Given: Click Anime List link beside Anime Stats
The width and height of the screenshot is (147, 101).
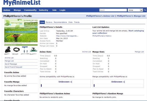Looking at the screenshot, I should click(x=87, y=52).
